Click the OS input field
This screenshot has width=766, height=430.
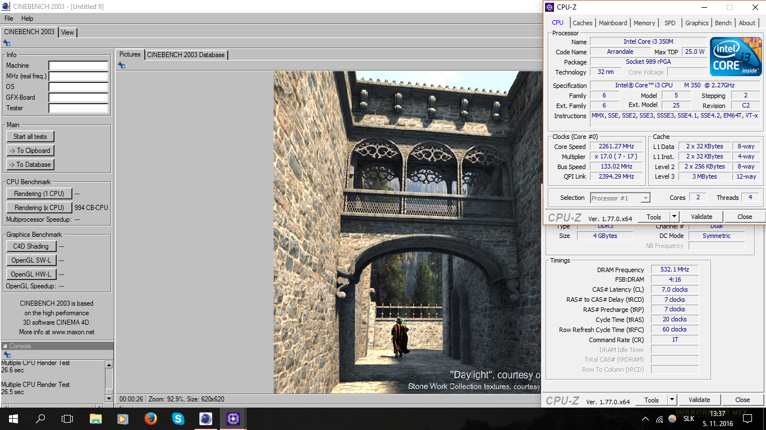coord(79,87)
